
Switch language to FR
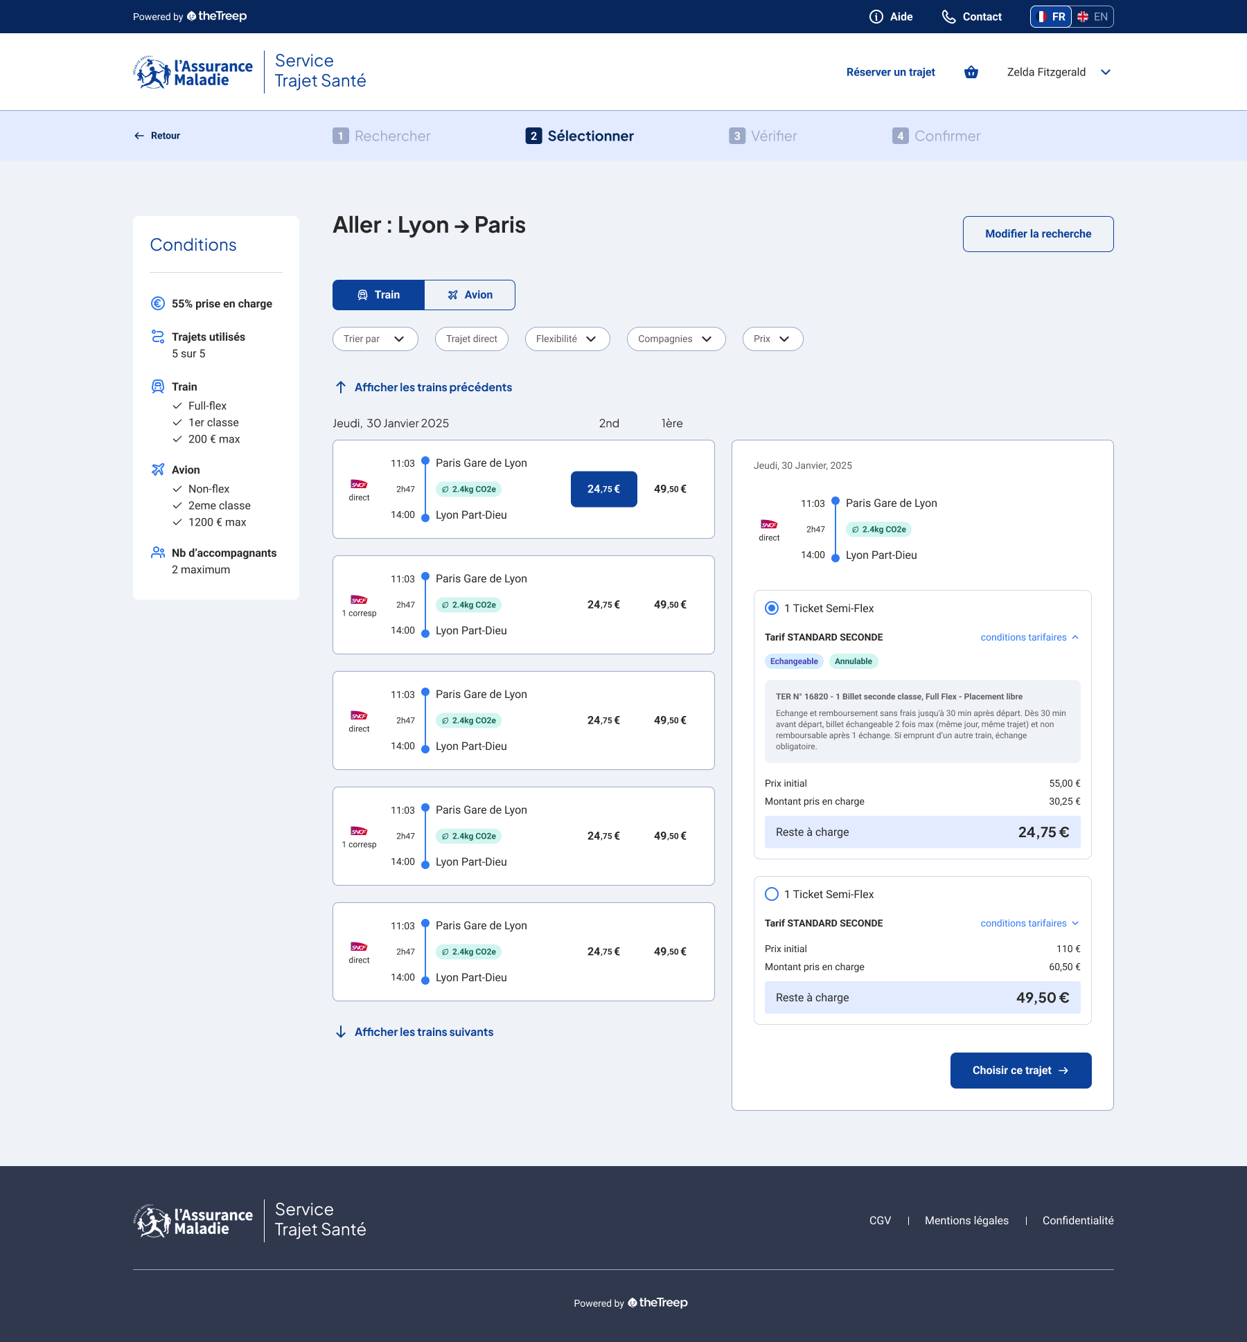pos(1051,17)
